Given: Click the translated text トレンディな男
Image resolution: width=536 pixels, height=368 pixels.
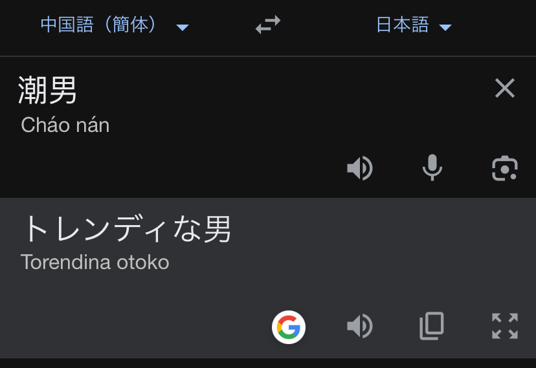Looking at the screenshot, I should pyautogui.click(x=126, y=228).
